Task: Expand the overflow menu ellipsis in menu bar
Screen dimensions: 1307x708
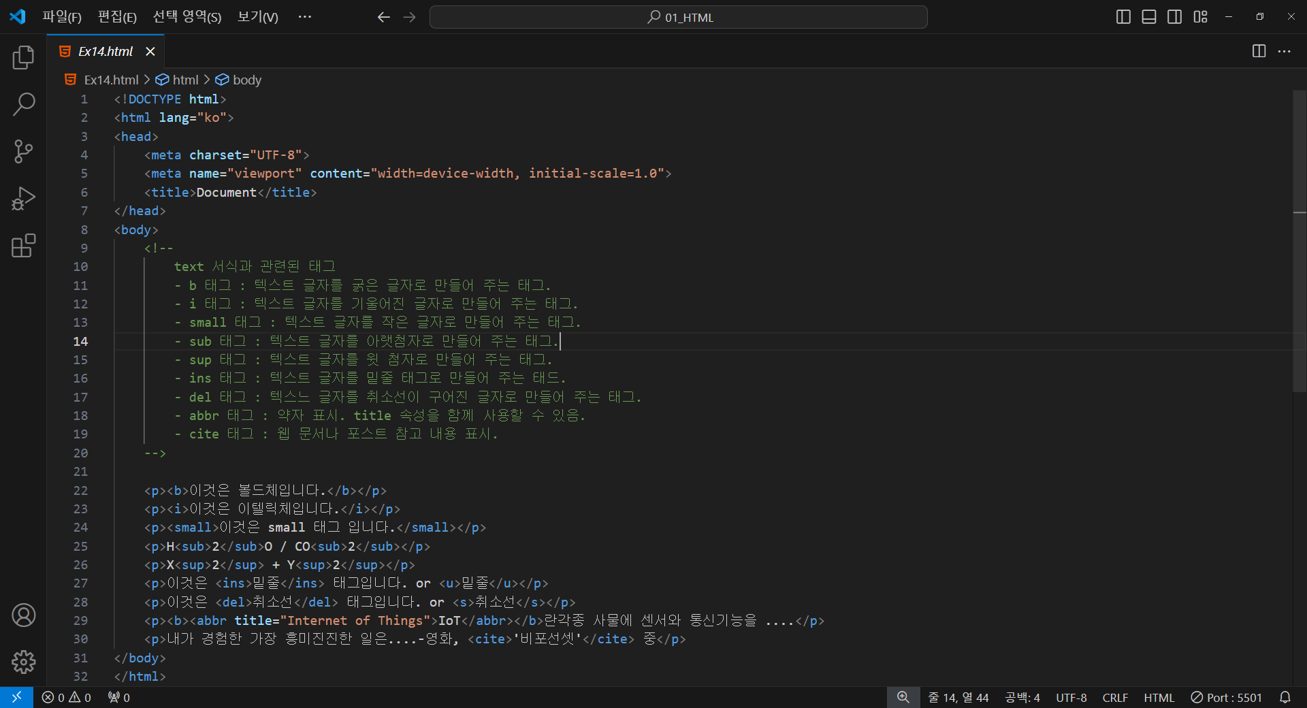Action: [x=304, y=17]
